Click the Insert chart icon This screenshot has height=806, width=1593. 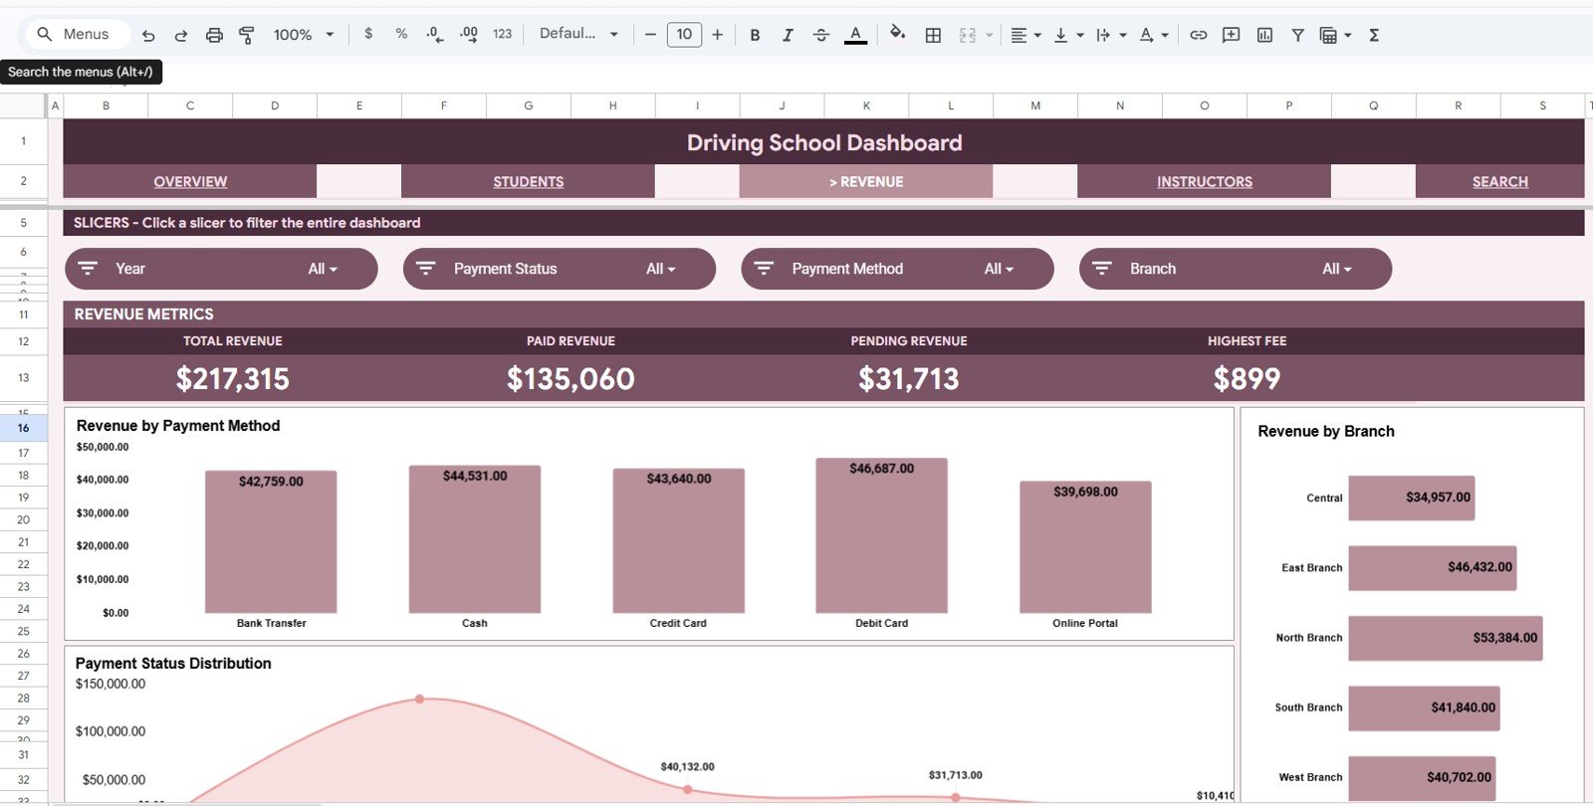point(1264,35)
